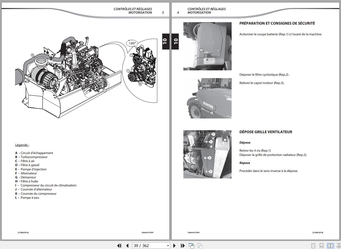Click the radiator fan grille photo
This screenshot has width=341, height=249.
coord(207,154)
